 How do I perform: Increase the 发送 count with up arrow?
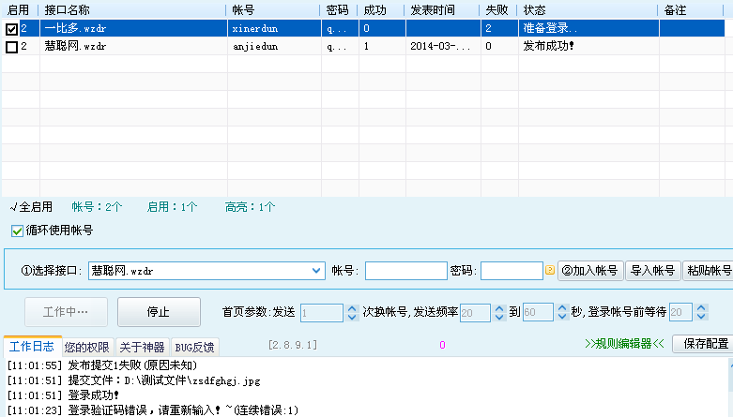[353, 308]
